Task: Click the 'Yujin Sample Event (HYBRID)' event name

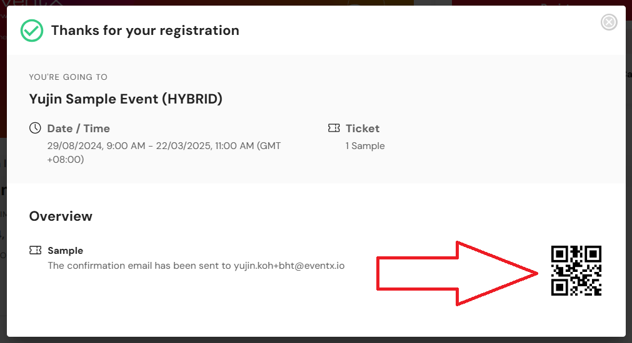Action: pyautogui.click(x=126, y=99)
